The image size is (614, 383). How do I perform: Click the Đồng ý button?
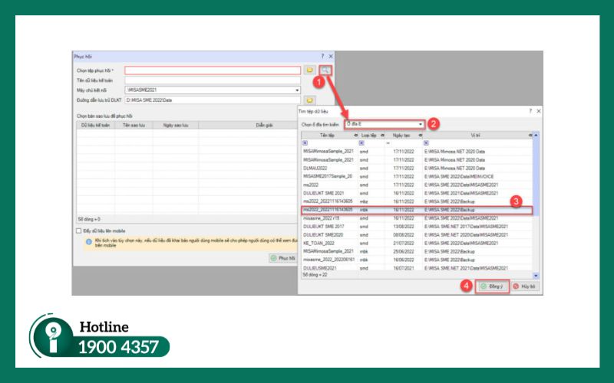(x=492, y=286)
